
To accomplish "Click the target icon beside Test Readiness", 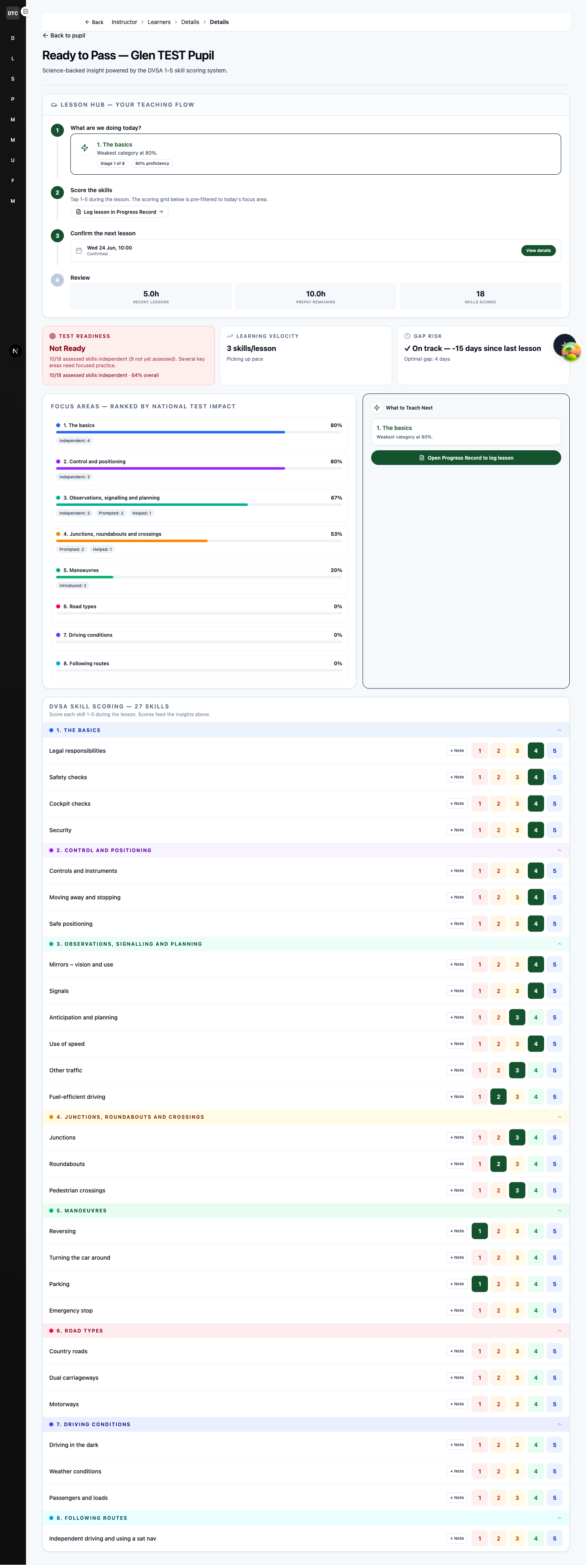I will (x=52, y=336).
